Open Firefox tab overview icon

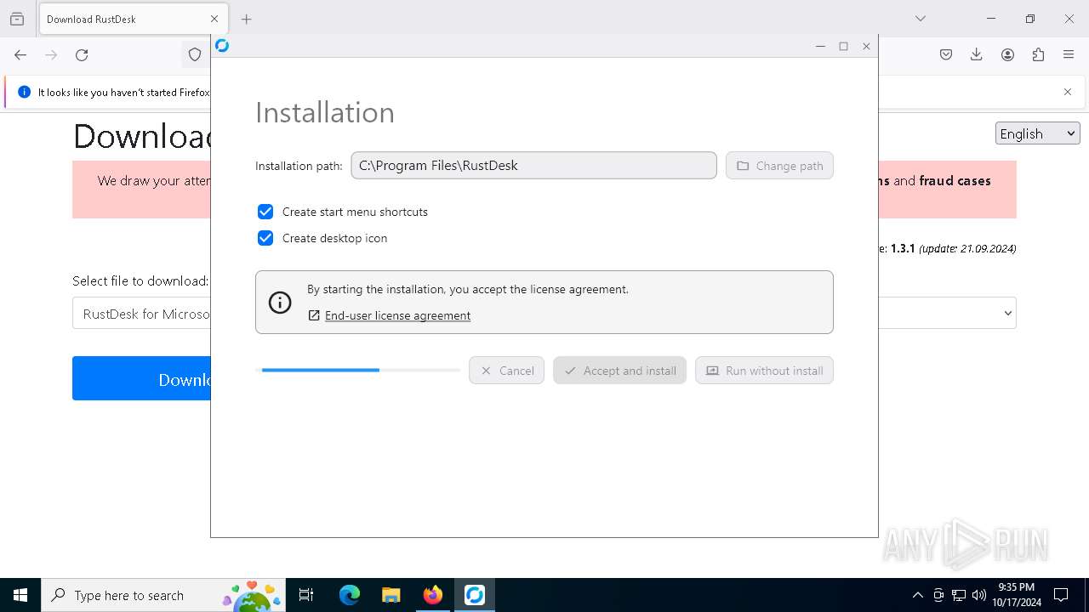[17, 19]
